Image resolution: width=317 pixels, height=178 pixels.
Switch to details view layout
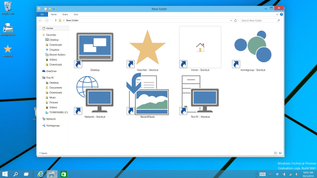click(x=275, y=153)
